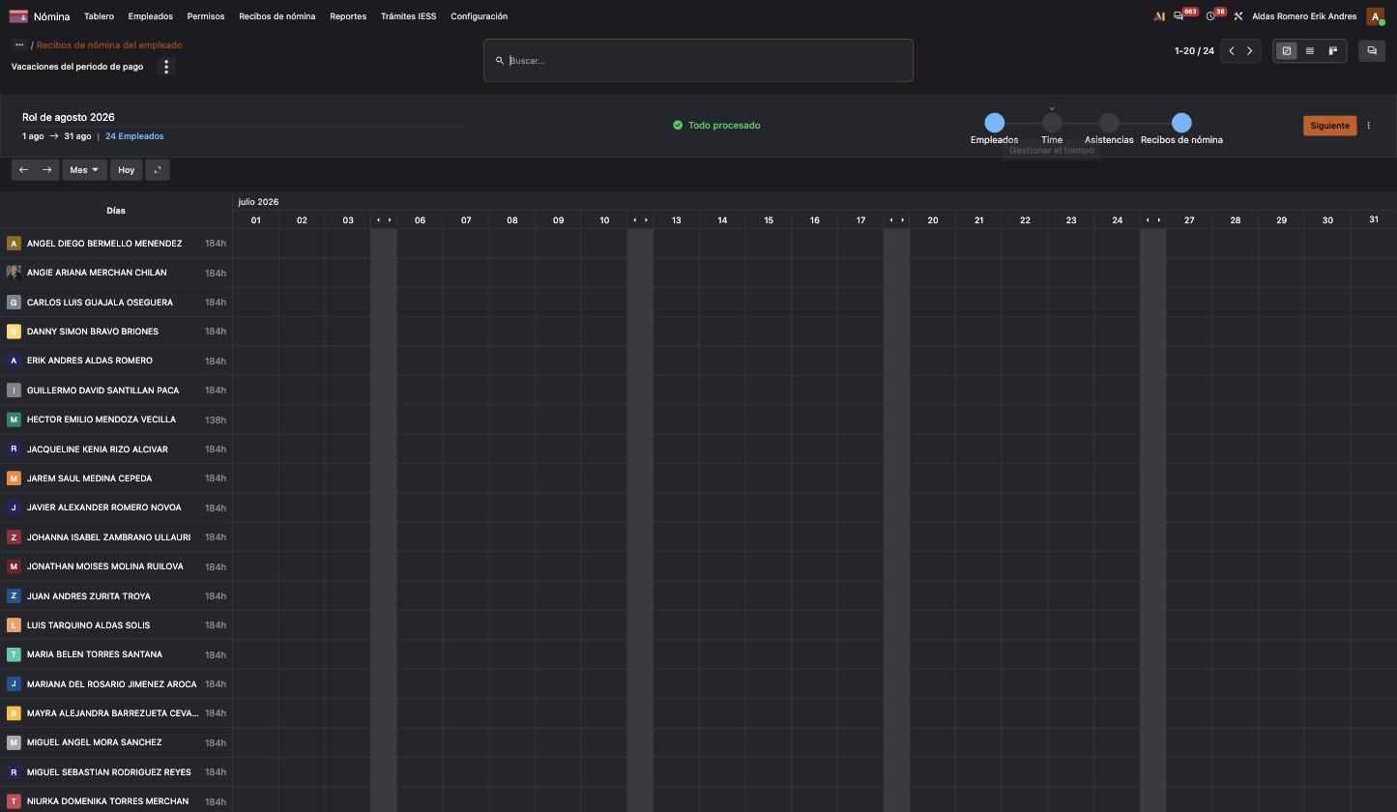This screenshot has height=812, width=1397.
Task: Go back to Recibos de nómina del empleado
Action: coord(109,44)
